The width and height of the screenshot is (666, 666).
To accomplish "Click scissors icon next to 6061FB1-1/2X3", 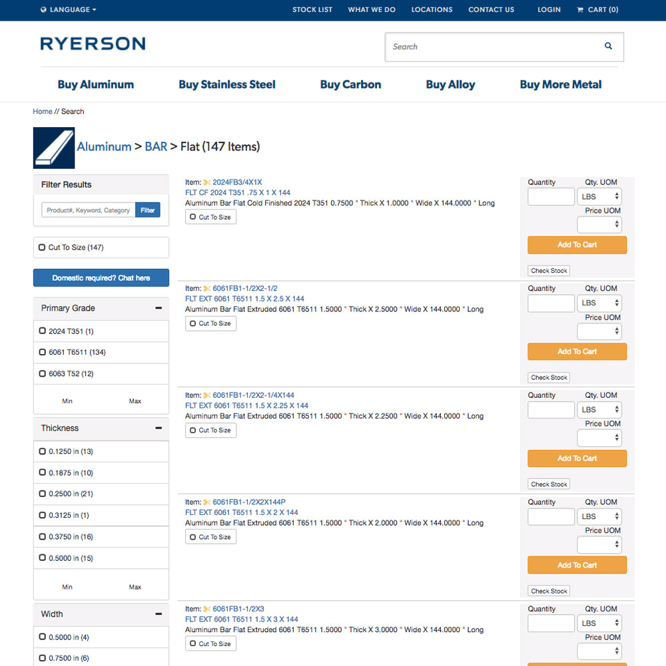I will tap(206, 609).
